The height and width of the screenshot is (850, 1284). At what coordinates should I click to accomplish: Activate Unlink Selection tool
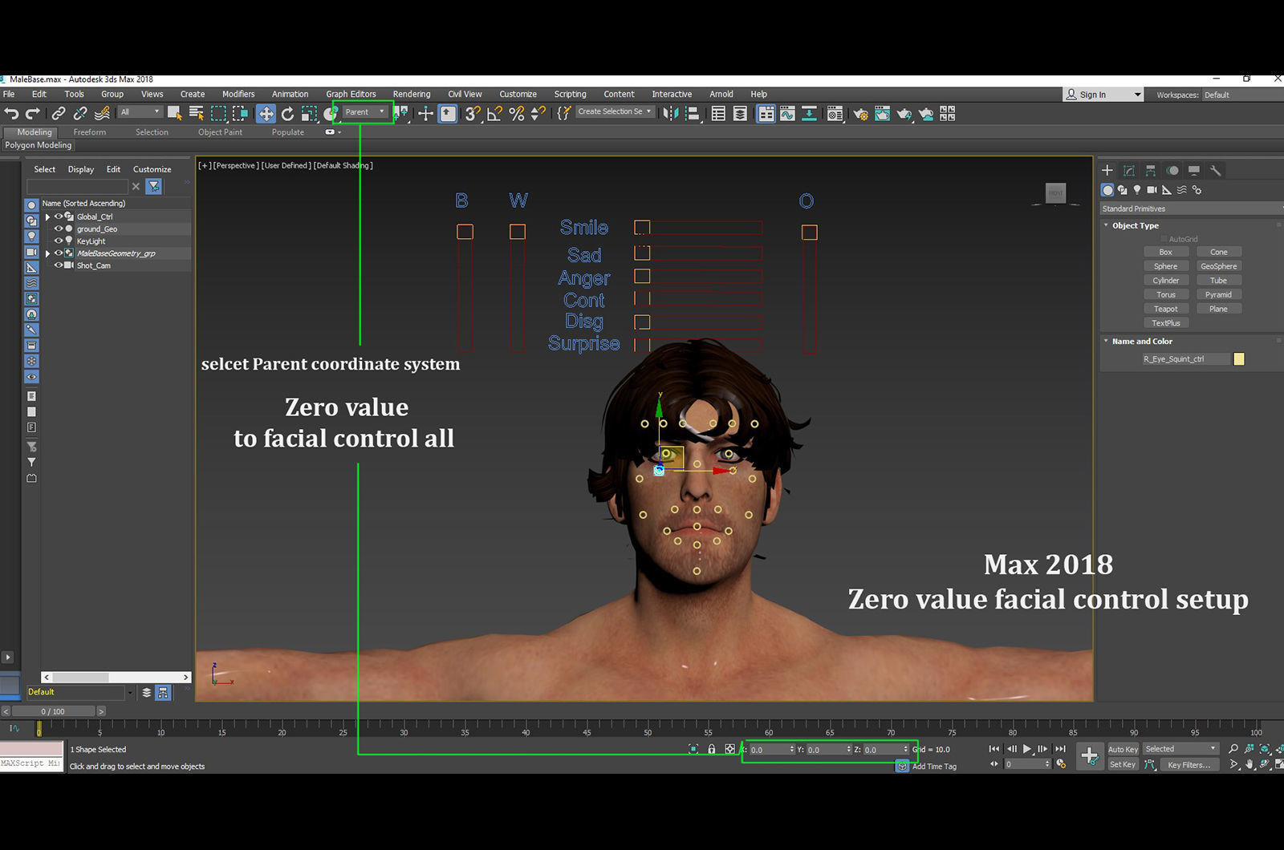pos(80,114)
